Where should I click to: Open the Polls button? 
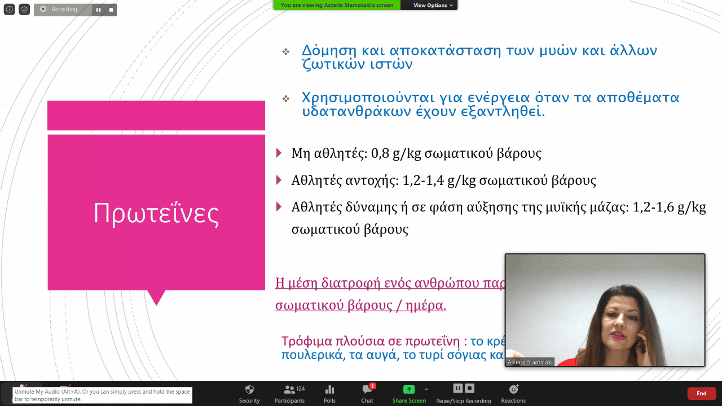(x=329, y=394)
